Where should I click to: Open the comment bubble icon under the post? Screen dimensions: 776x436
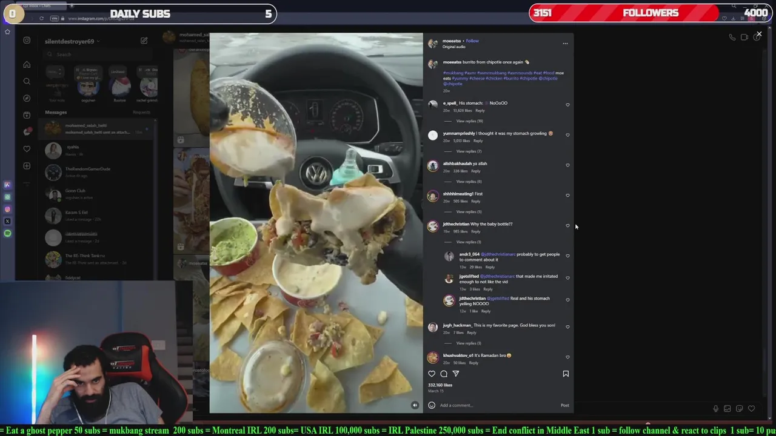click(444, 374)
